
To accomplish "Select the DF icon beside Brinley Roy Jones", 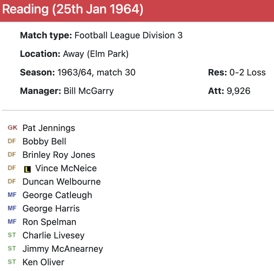I will click(12, 155).
